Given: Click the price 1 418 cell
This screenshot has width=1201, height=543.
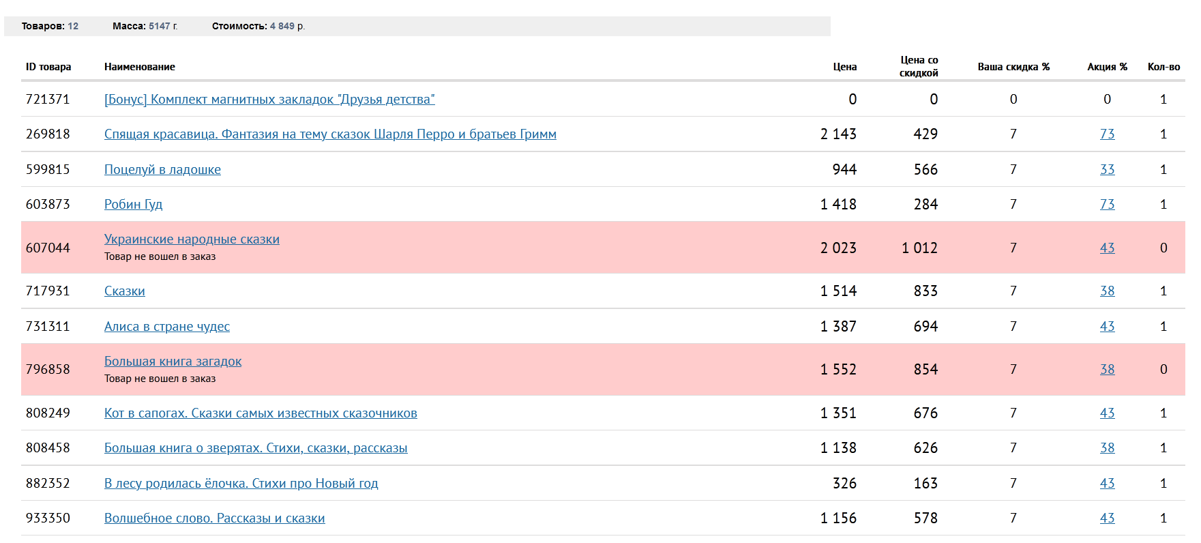Looking at the screenshot, I should pos(838,205).
